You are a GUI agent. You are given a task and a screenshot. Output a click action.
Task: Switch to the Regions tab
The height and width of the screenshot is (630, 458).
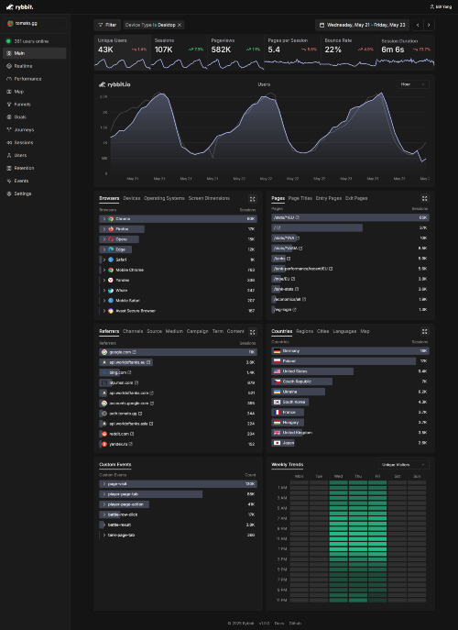tap(305, 331)
